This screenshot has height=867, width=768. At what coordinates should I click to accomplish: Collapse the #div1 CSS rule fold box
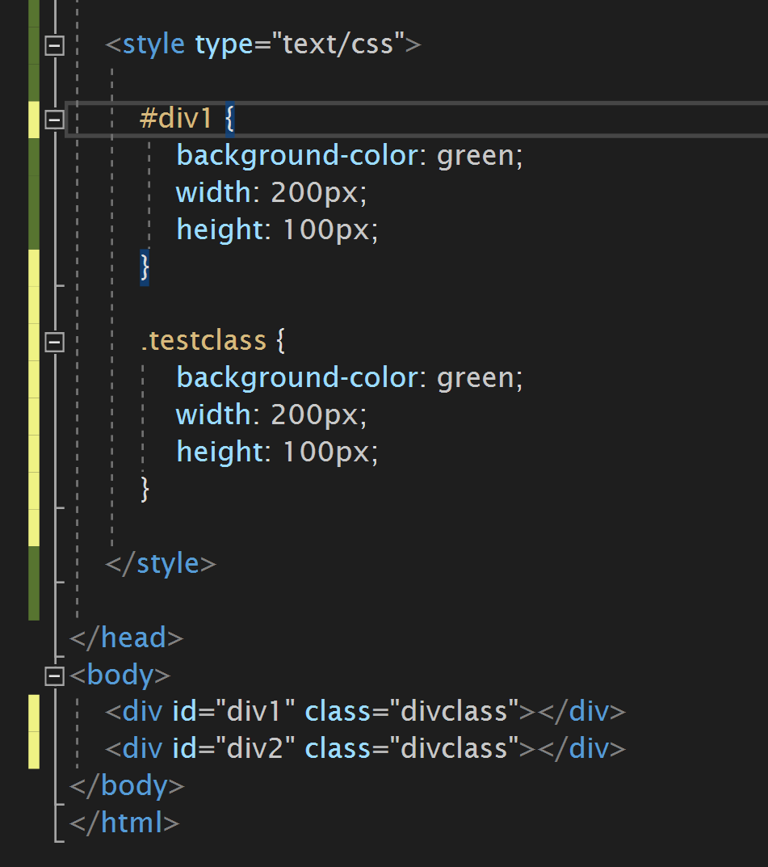click(53, 118)
